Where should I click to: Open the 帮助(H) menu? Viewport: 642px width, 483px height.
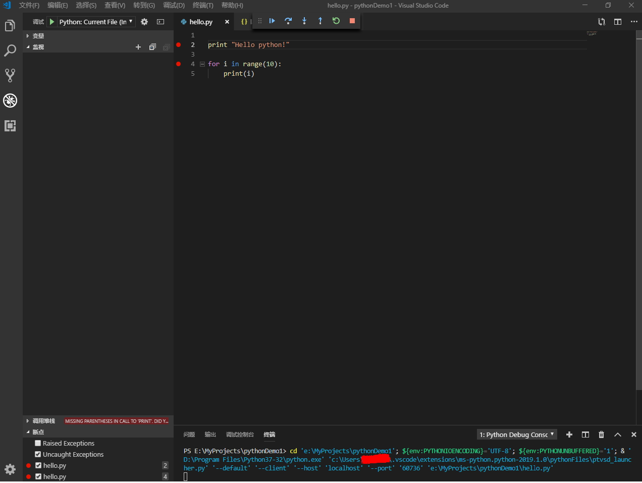pyautogui.click(x=232, y=5)
